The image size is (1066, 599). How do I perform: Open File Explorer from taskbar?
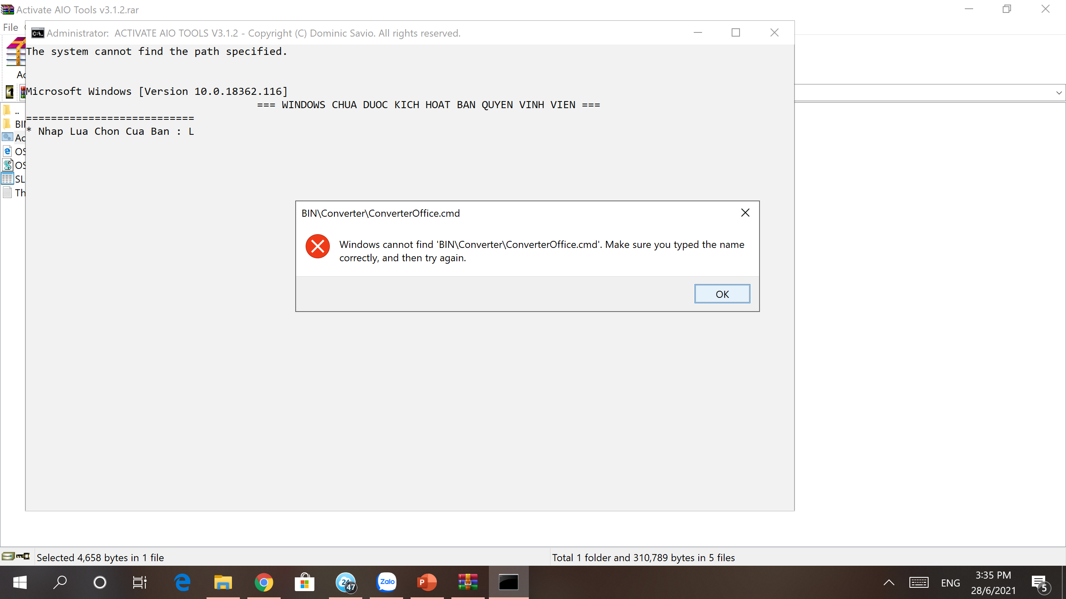(x=223, y=582)
